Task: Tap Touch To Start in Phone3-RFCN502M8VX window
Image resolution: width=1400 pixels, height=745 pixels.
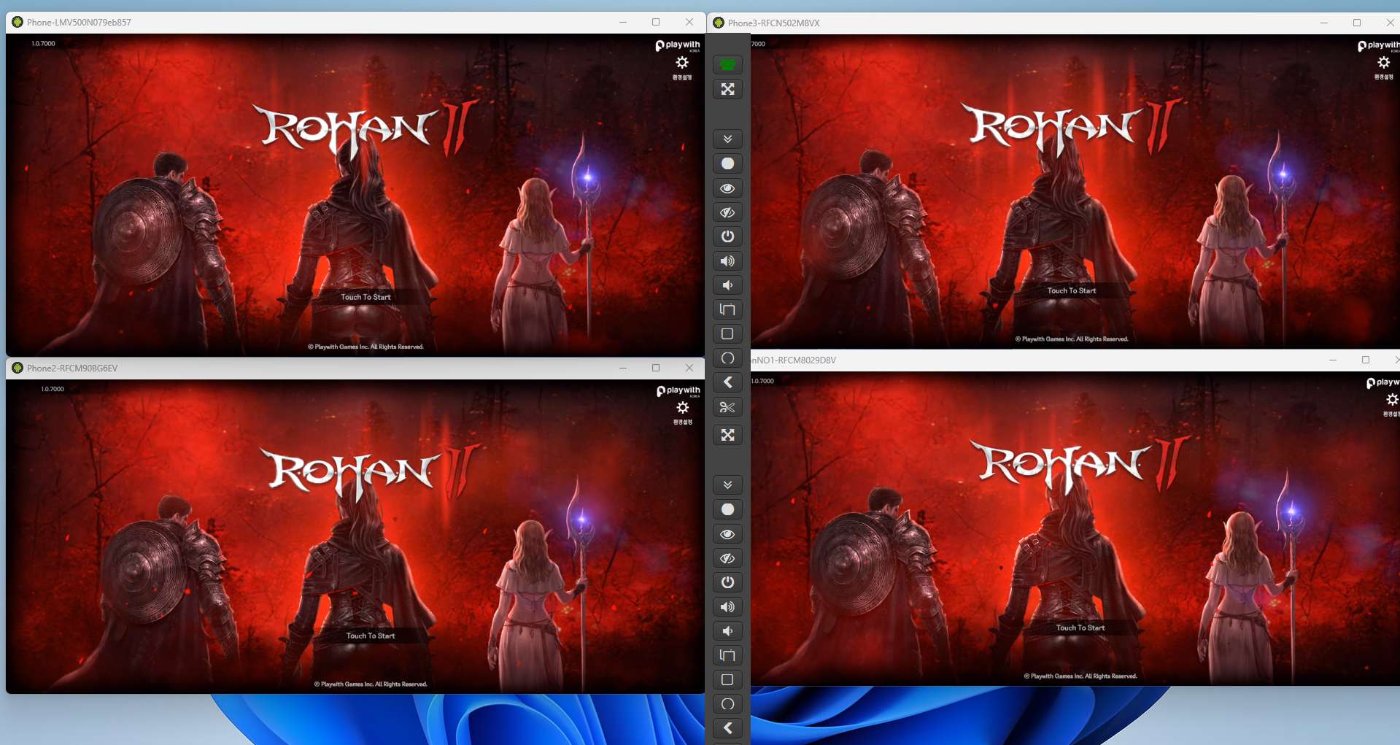Action: coord(1072,290)
